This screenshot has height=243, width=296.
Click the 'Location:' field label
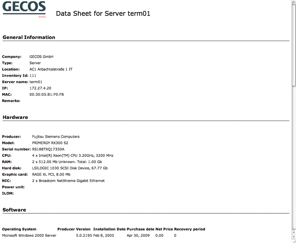click(11, 69)
